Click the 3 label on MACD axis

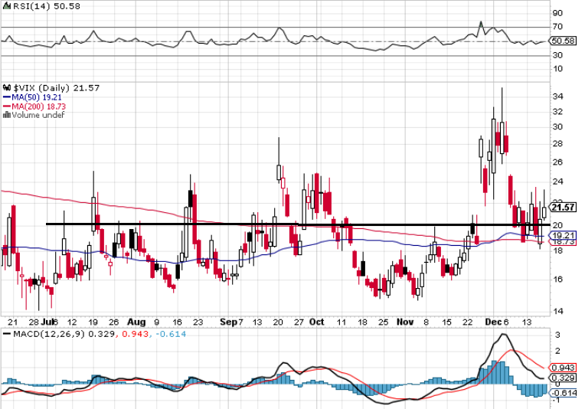557,335
